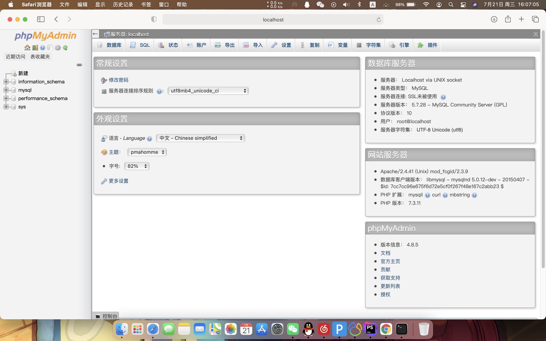The image size is (546, 341).
Task: Click the collapse-header icon at top right
Action: (x=536, y=34)
